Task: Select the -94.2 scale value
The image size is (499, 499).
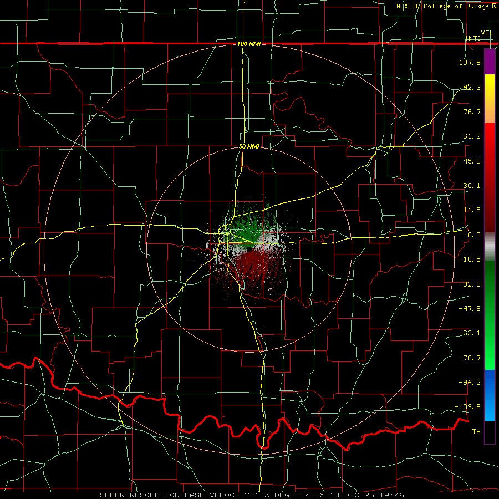Action: [x=470, y=383]
